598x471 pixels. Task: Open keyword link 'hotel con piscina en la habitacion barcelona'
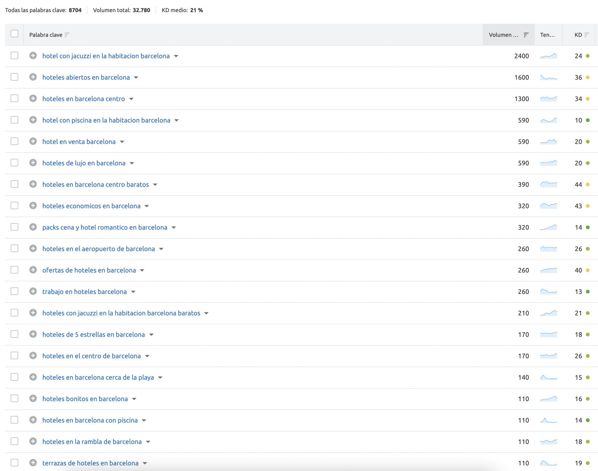(x=106, y=120)
